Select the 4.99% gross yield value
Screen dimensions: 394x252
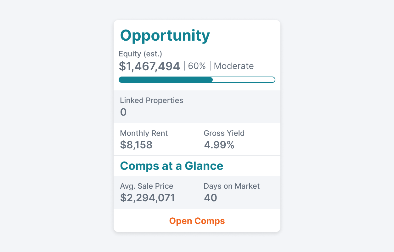point(219,145)
